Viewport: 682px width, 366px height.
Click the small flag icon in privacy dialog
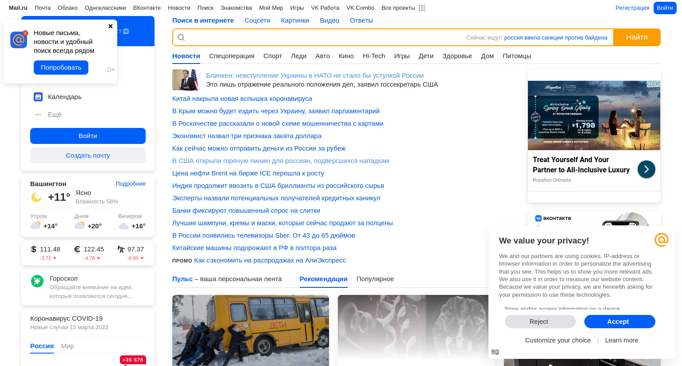tap(495, 352)
